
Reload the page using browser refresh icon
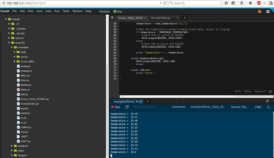[165, 3]
